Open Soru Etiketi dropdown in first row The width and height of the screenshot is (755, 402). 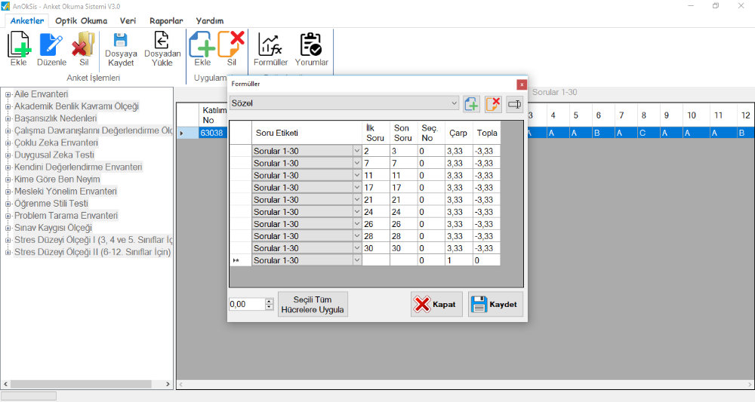click(356, 151)
